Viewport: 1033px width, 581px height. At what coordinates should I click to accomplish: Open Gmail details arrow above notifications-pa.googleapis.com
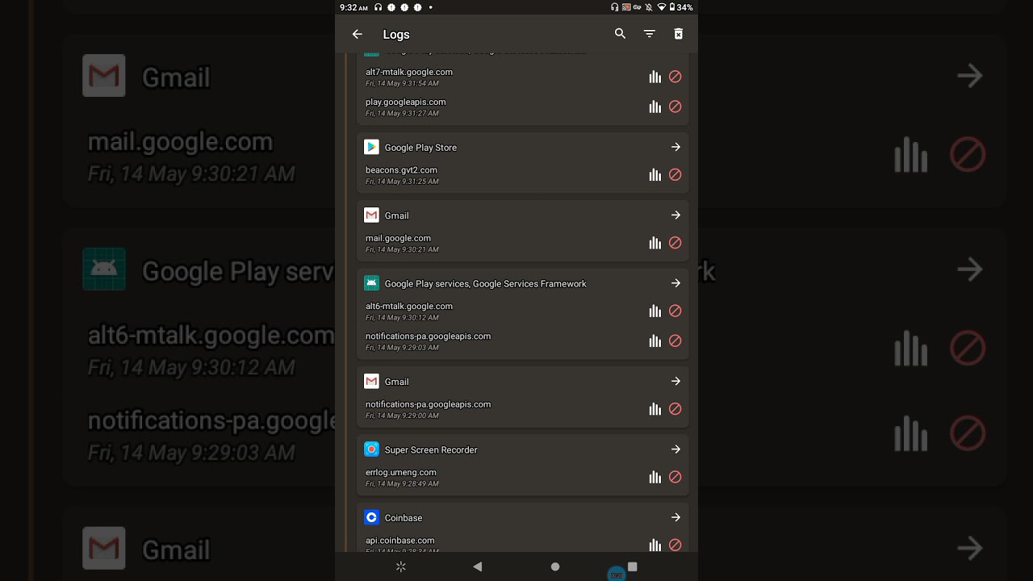(x=675, y=381)
